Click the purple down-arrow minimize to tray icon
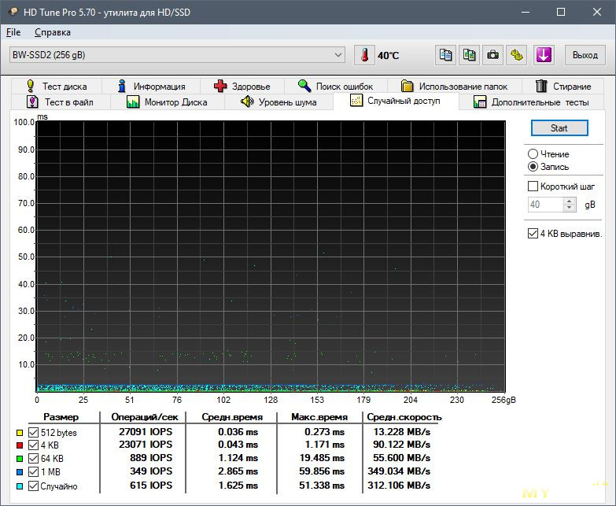This screenshot has height=506, width=616. coord(544,55)
